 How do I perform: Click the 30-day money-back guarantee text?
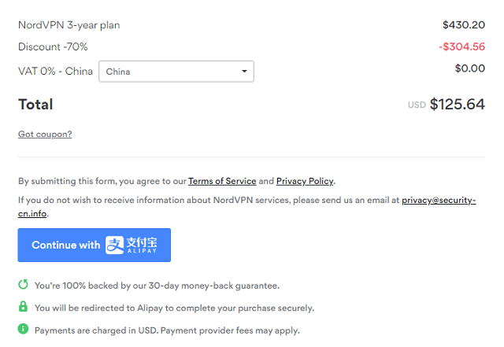pyautogui.click(x=157, y=286)
